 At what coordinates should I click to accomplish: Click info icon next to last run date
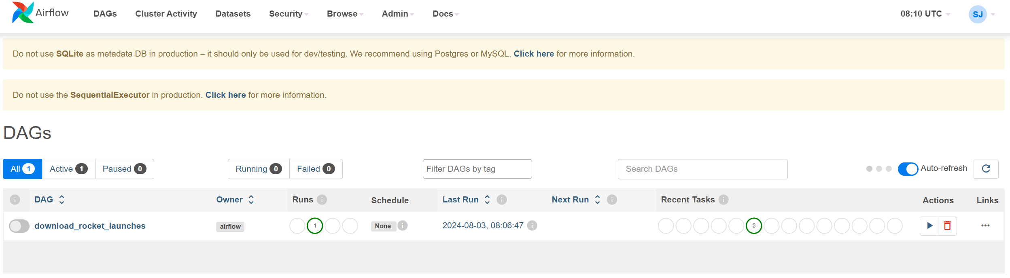[533, 226]
